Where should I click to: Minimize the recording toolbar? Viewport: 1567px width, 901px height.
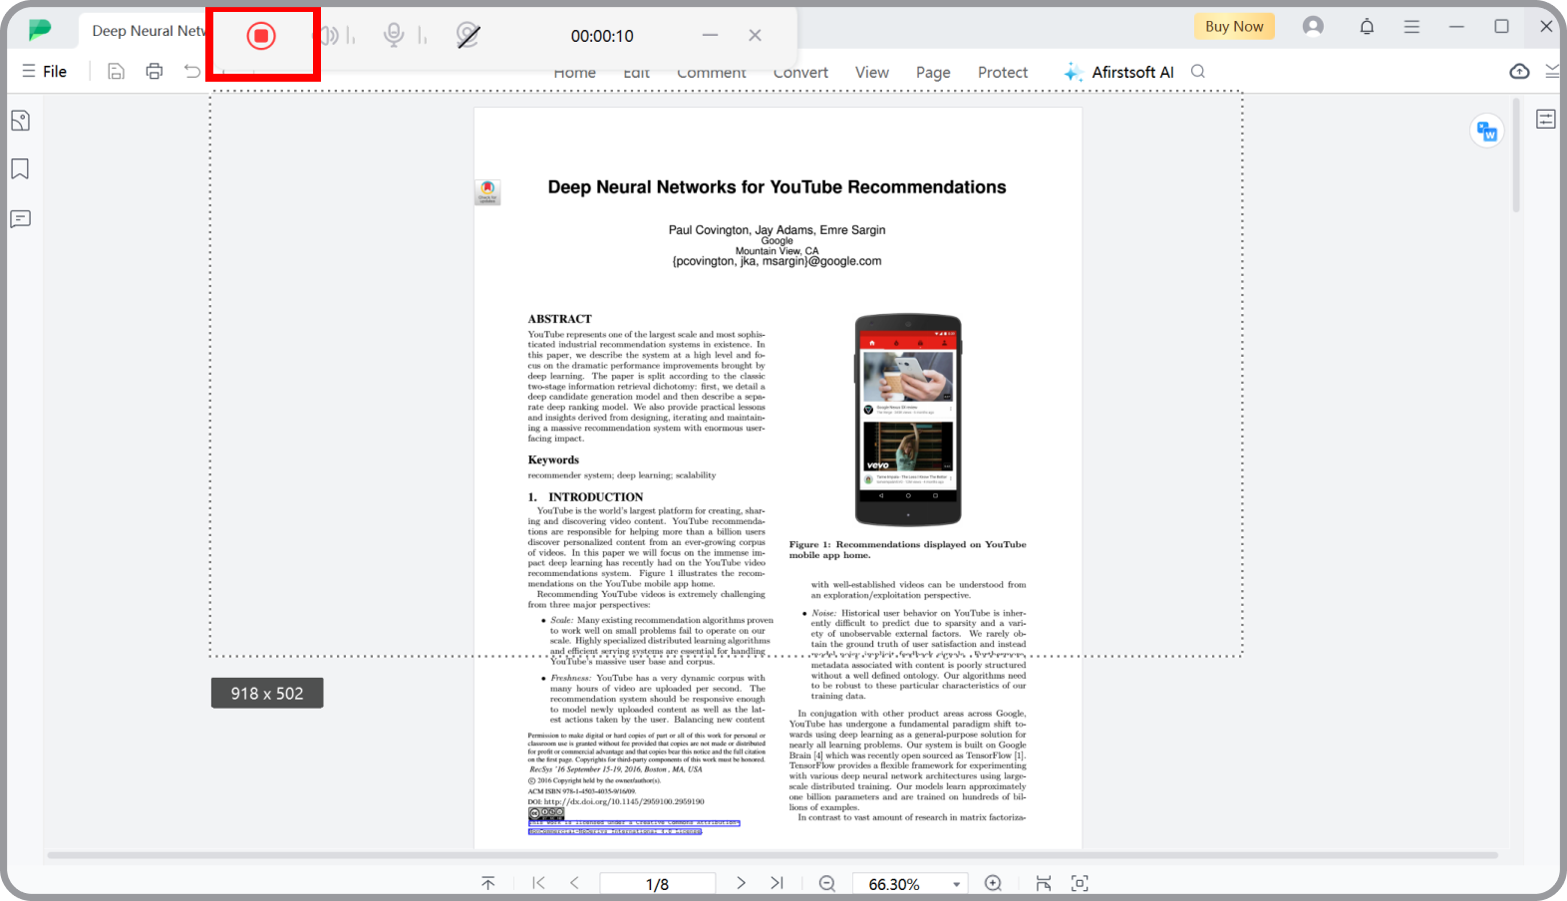(710, 35)
